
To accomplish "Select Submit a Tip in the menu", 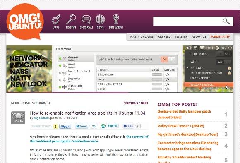I will pyautogui.click(x=220, y=36).
